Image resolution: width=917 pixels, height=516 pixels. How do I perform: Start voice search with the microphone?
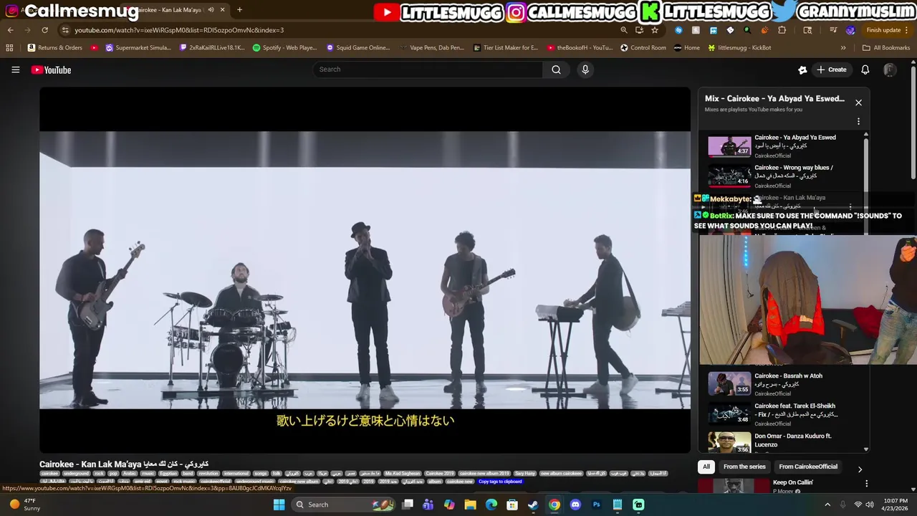[x=585, y=70]
